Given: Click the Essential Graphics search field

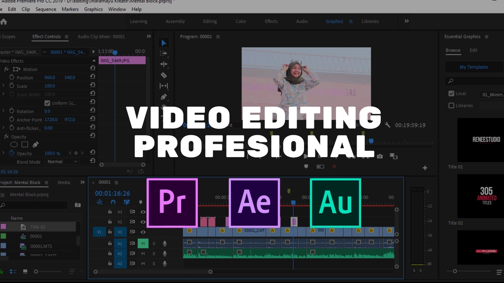Looking at the screenshot, I should click(475, 81).
